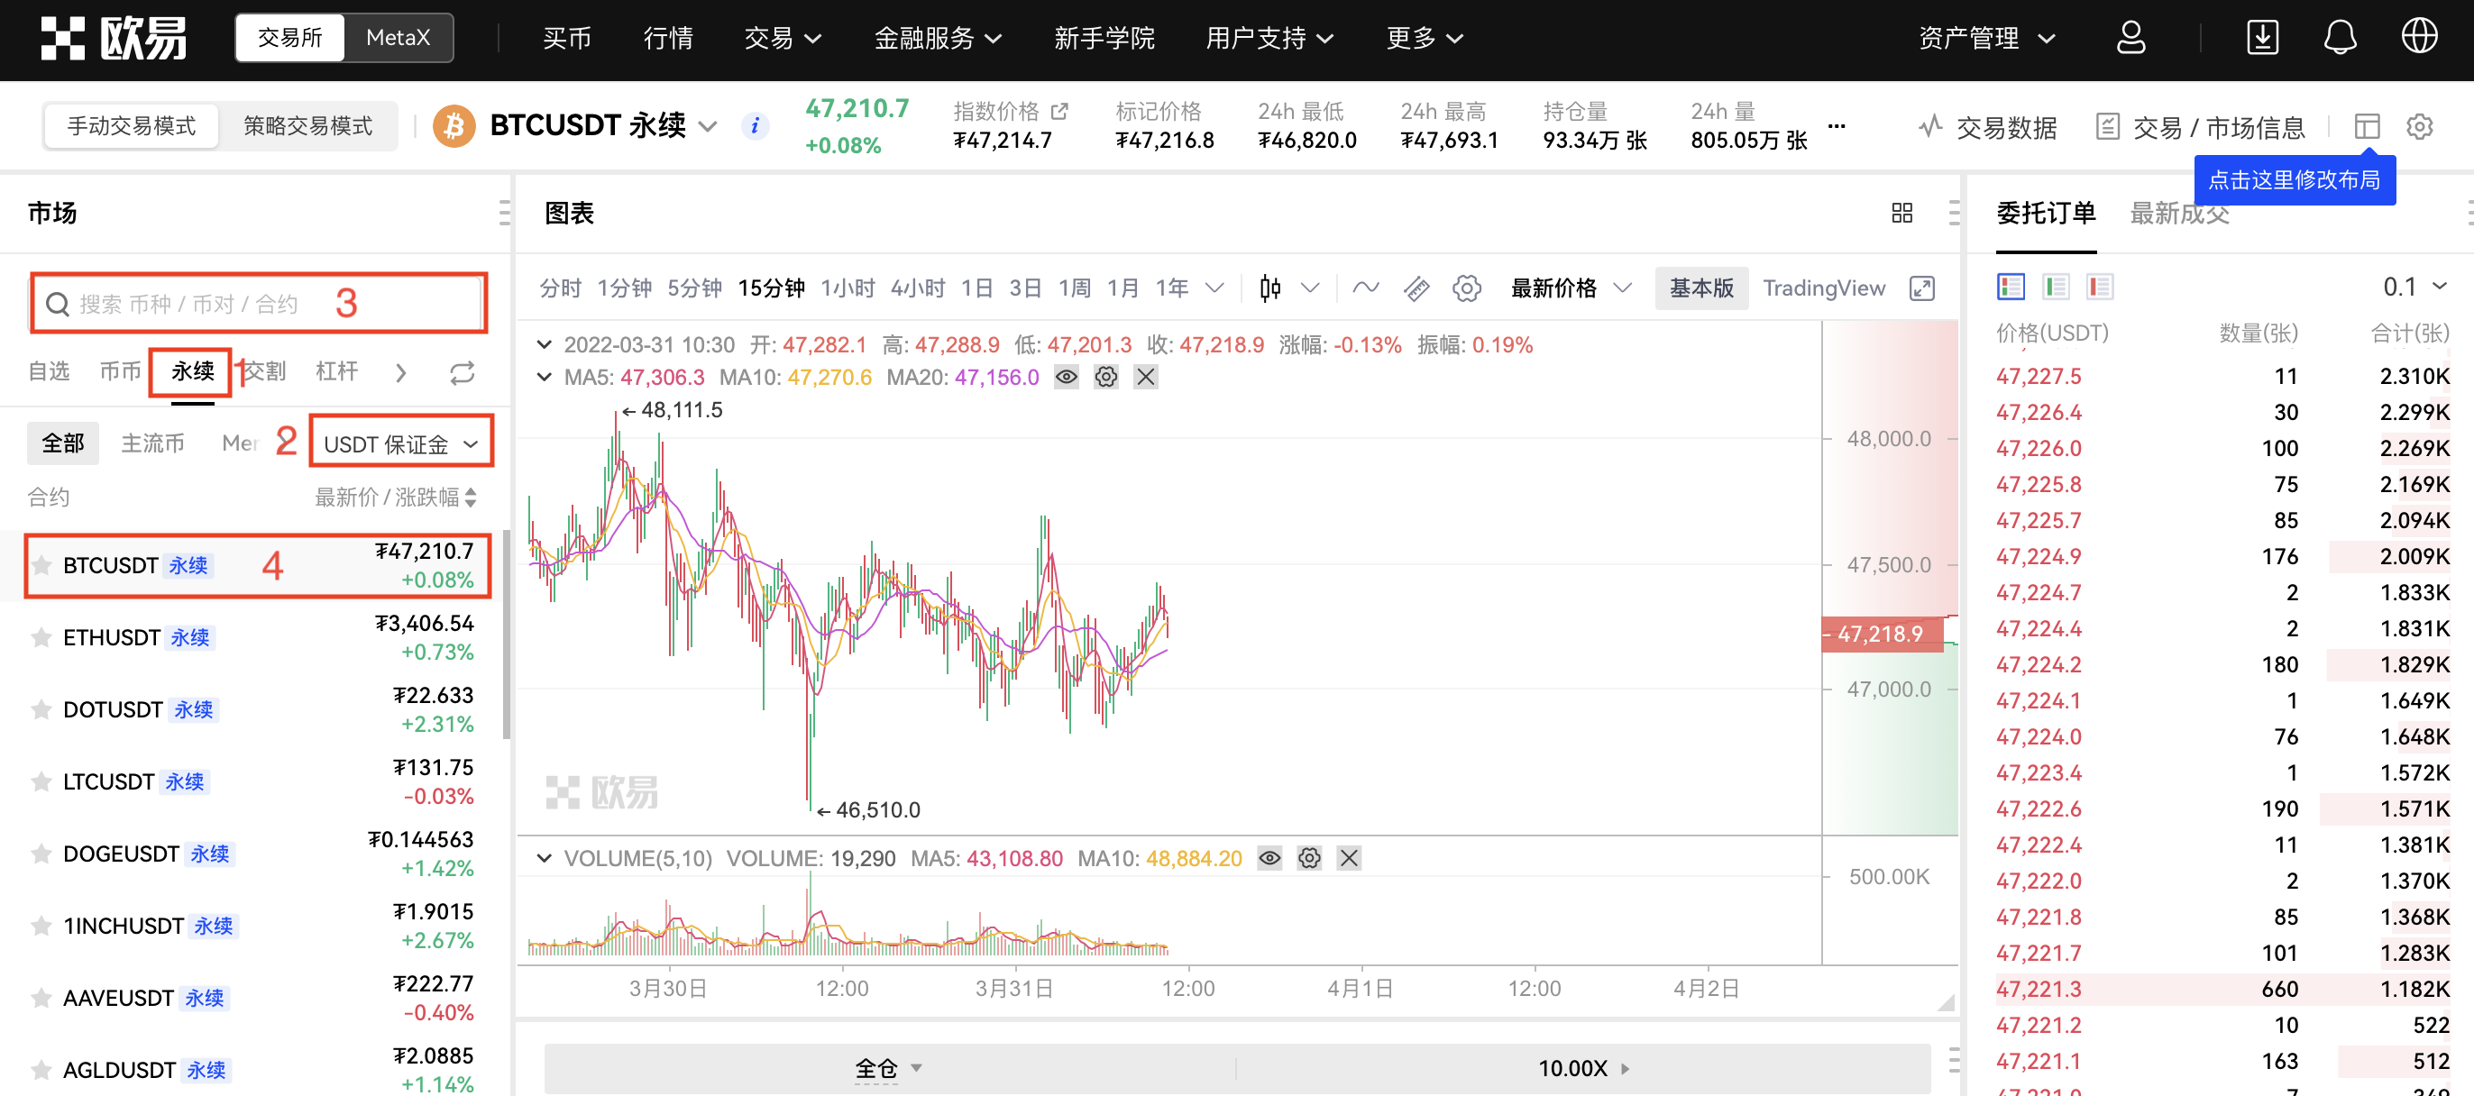Screen dimensions: 2474x1096
Task: Switch to the 最新成交 tab
Action: coord(2179,213)
